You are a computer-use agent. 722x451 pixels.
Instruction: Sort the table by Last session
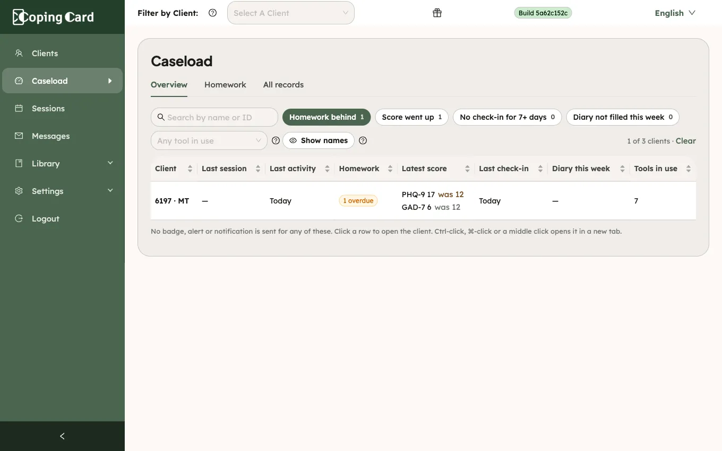click(x=231, y=169)
